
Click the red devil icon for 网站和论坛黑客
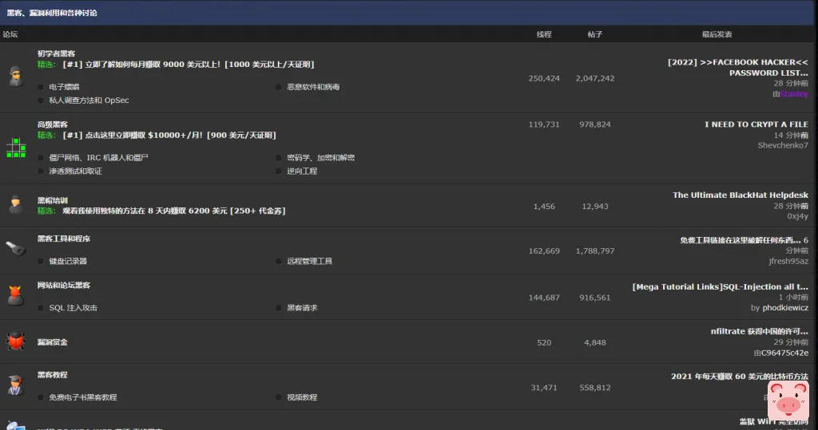[16, 295]
